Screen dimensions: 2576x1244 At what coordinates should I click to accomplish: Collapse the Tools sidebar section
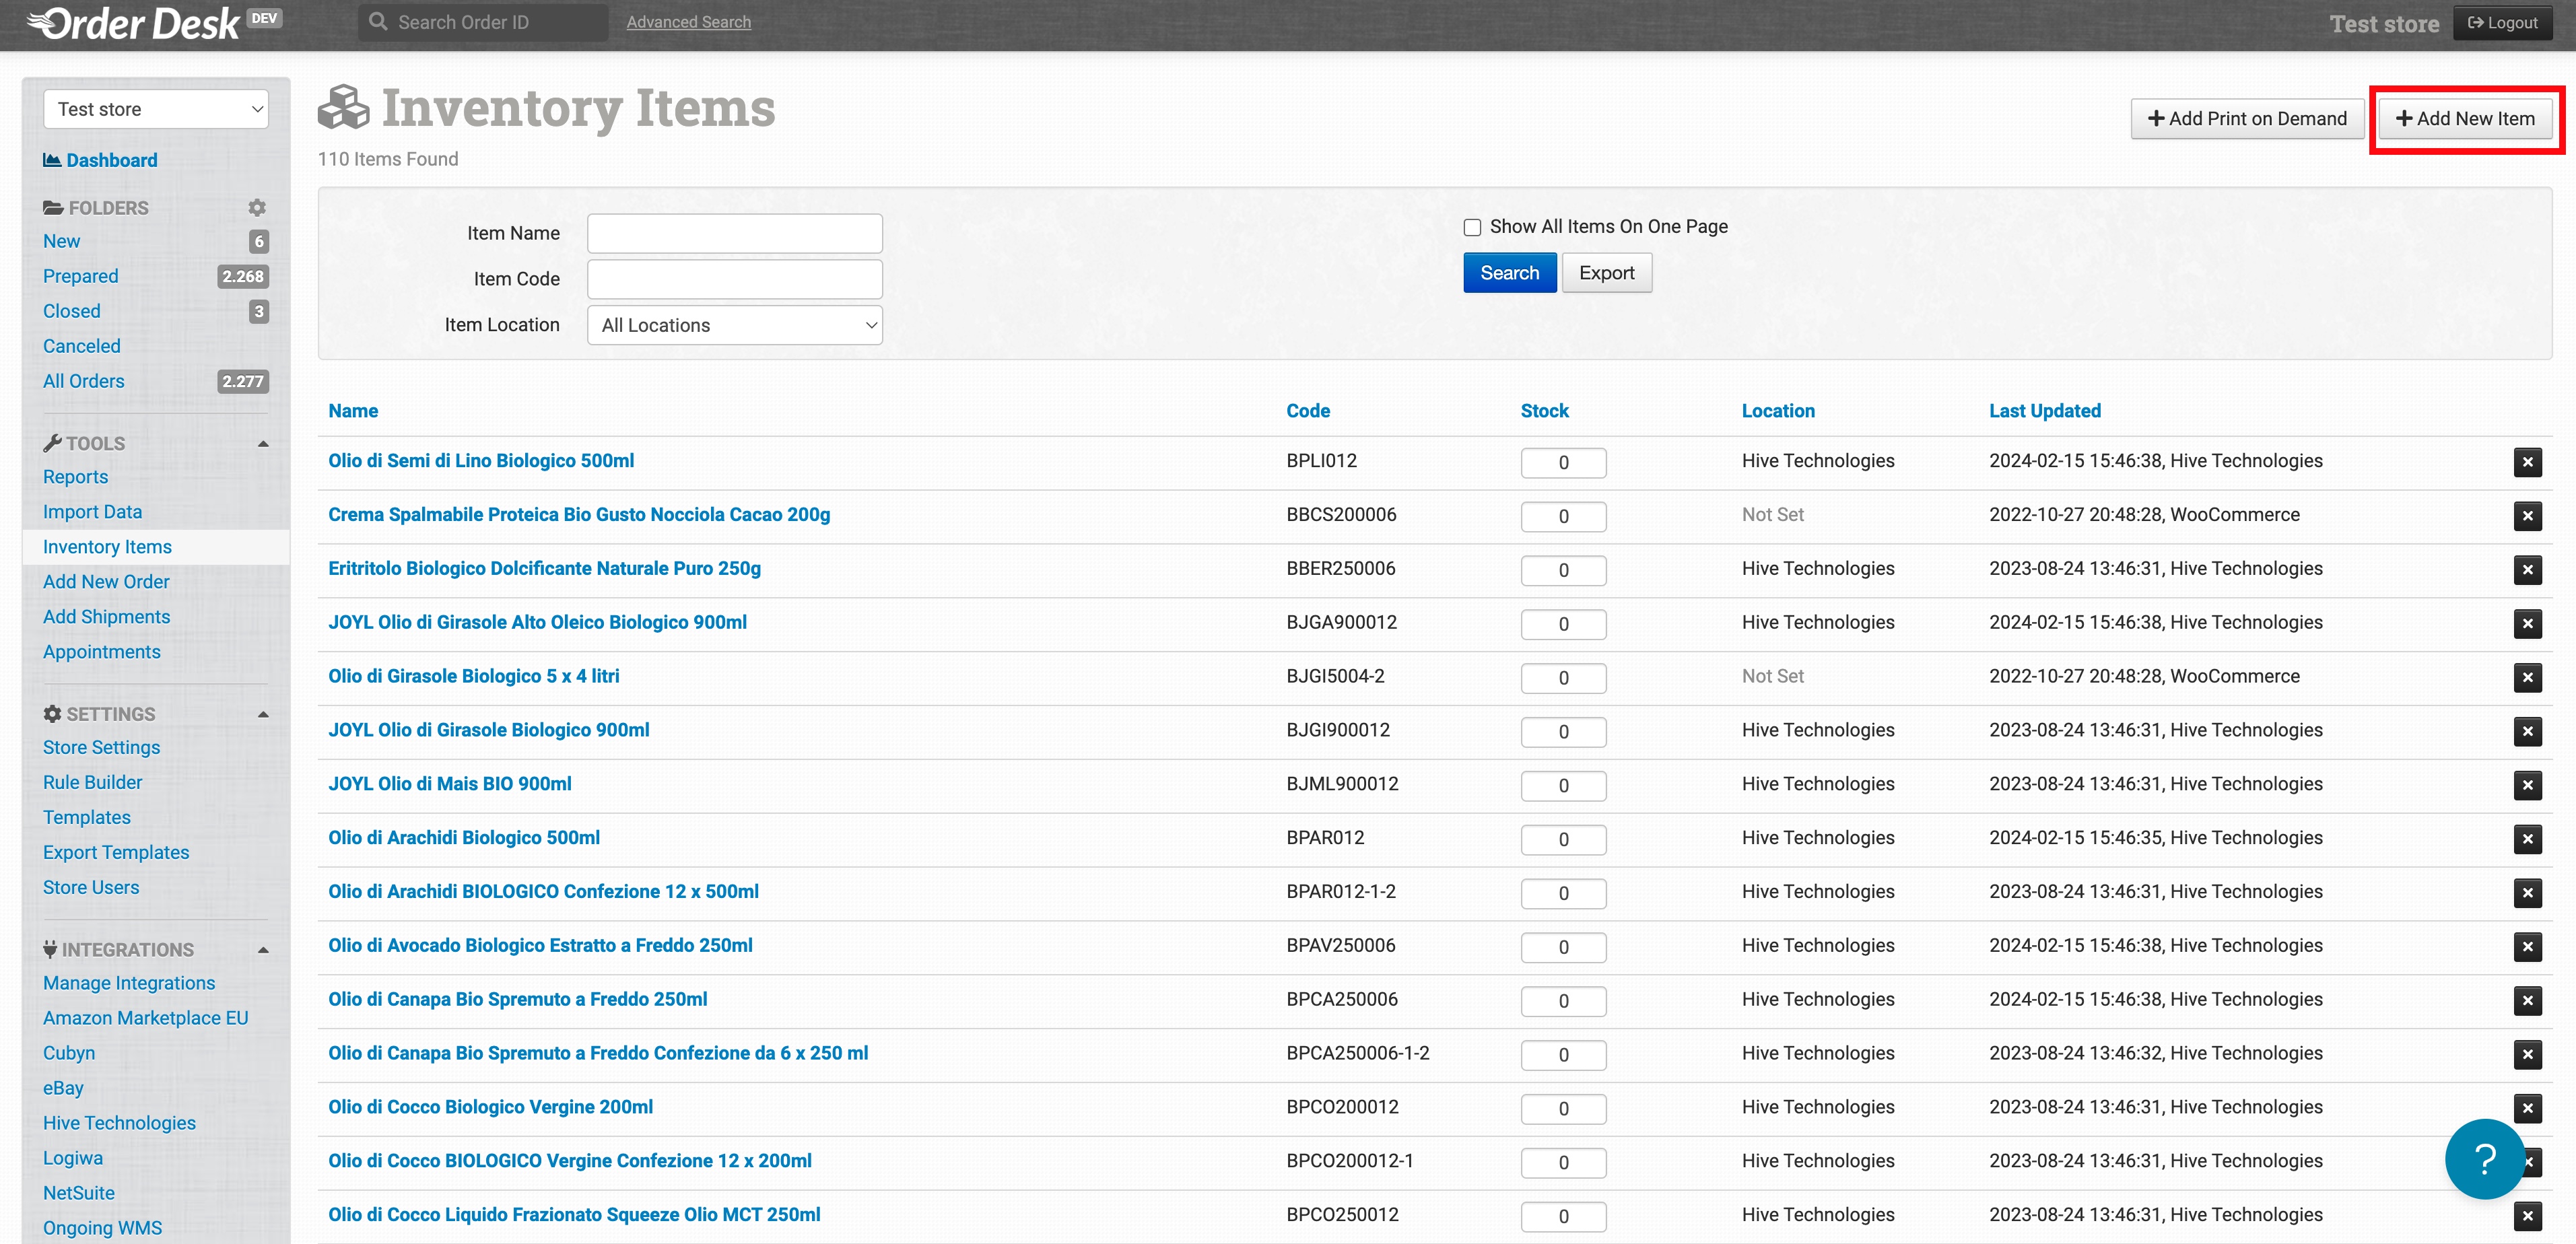(x=263, y=444)
